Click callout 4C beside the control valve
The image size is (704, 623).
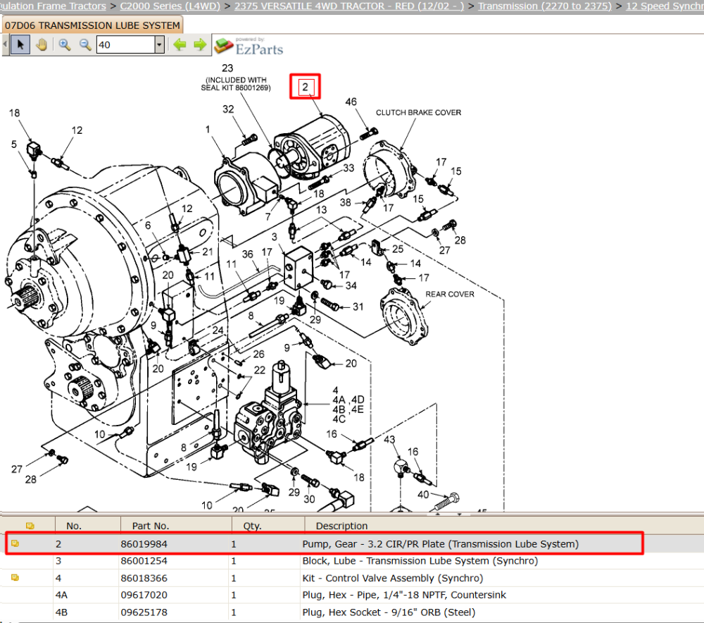[339, 419]
